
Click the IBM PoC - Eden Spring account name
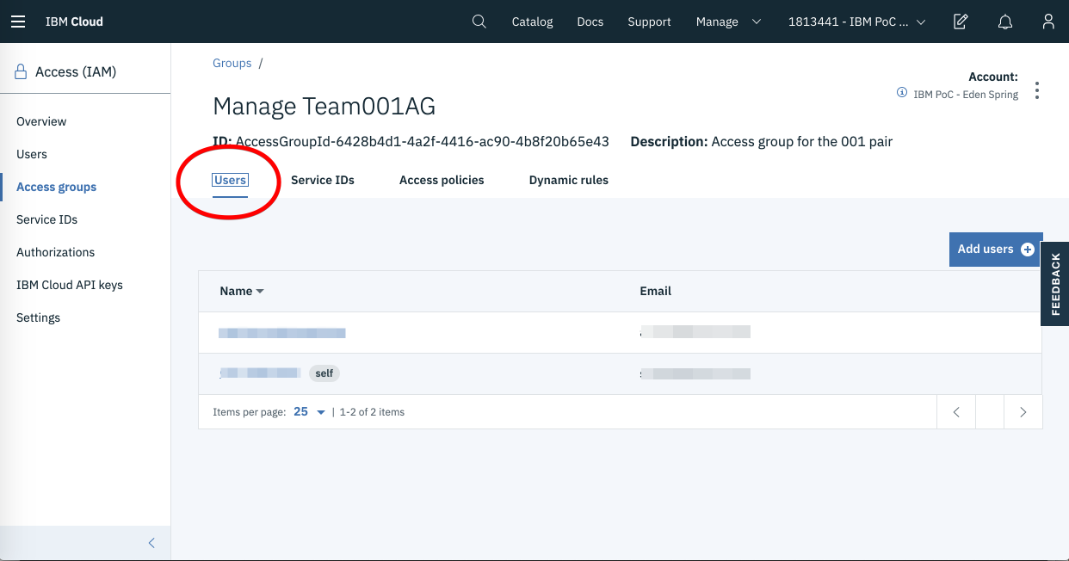pos(966,95)
